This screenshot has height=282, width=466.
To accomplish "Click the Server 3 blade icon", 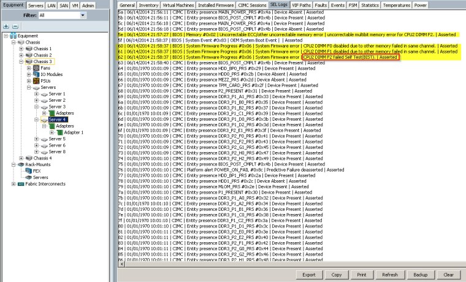I will tap(44, 107).
